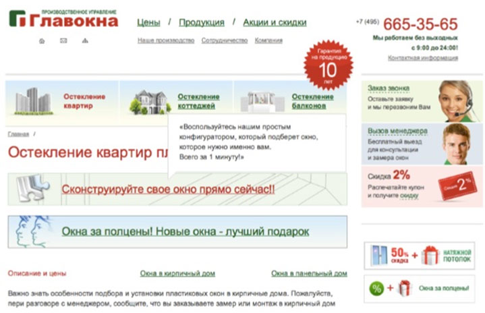Click the green percent circle icon
The image size is (485, 313).
click(376, 289)
